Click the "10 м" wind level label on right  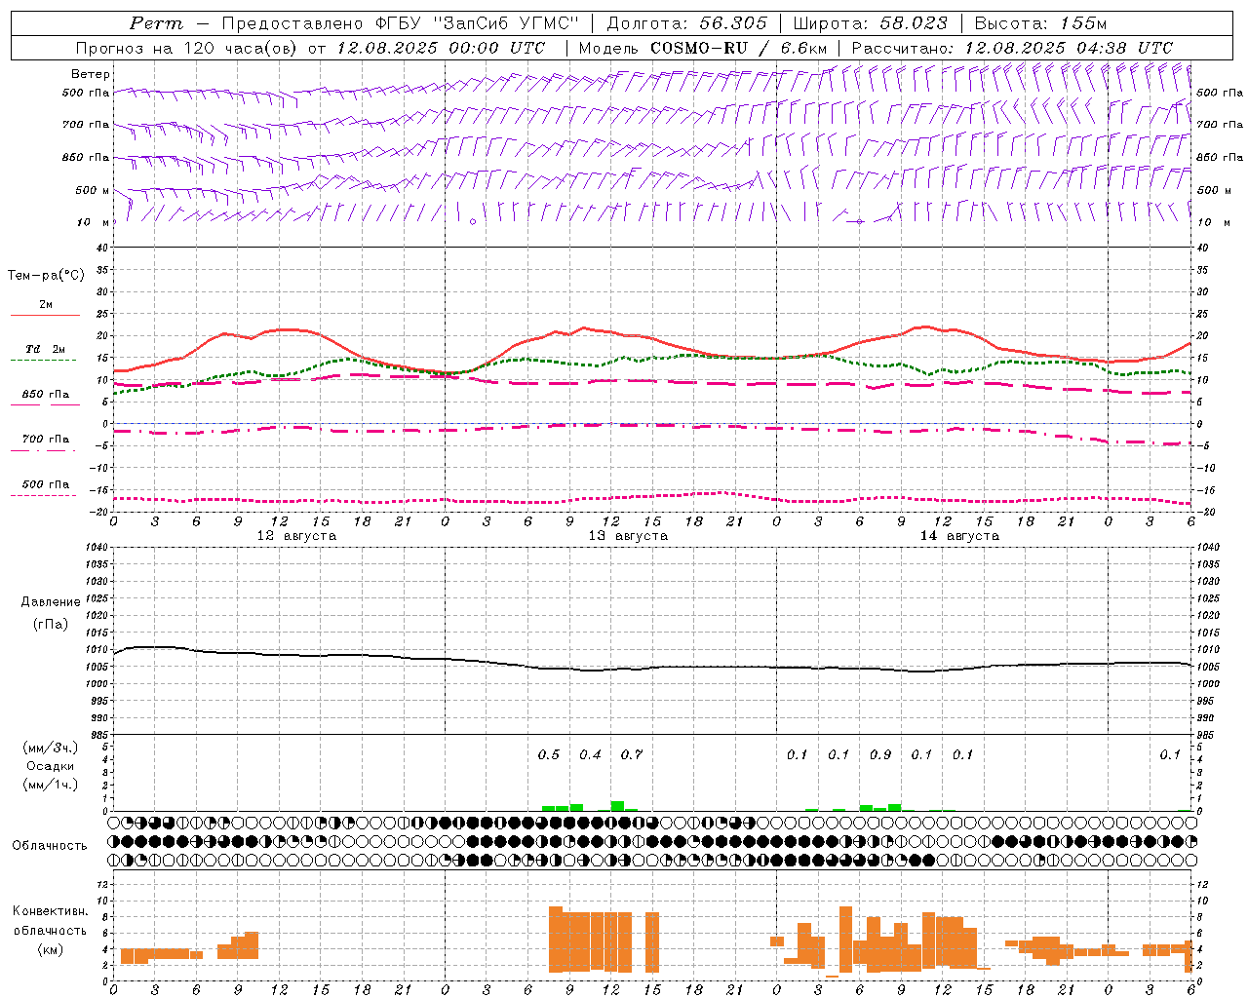coord(1212,222)
